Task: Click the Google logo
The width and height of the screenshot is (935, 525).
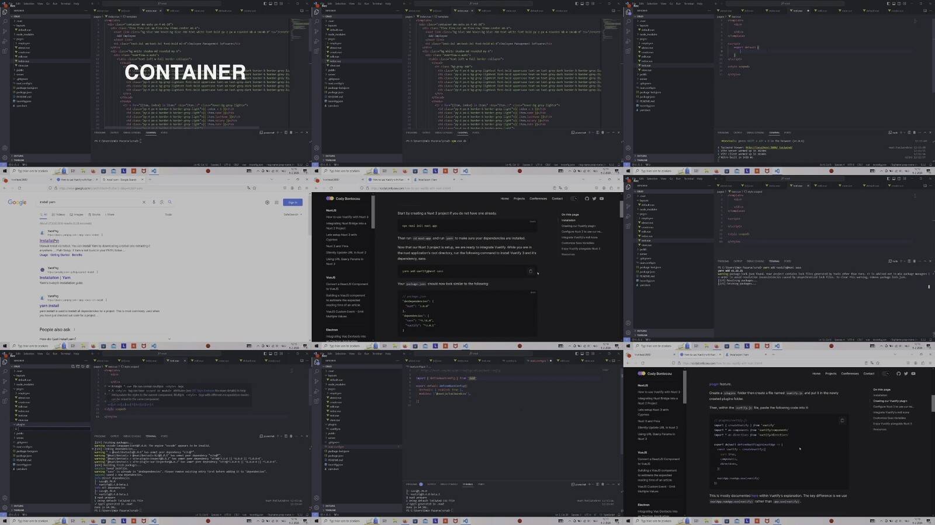Action: [17, 203]
